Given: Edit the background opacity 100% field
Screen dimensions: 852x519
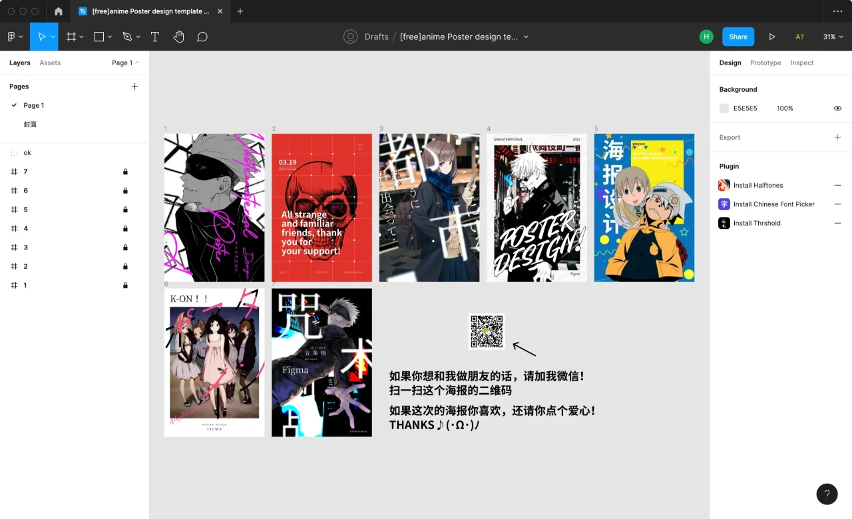Looking at the screenshot, I should coord(785,108).
